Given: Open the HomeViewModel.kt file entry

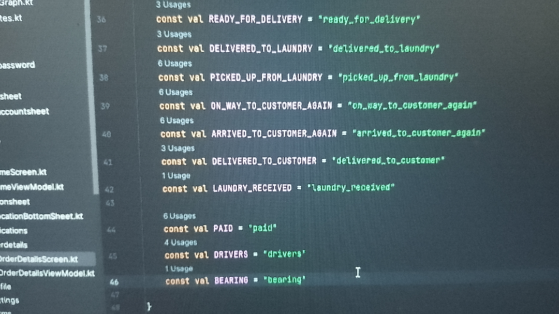Looking at the screenshot, I should coord(32,187).
